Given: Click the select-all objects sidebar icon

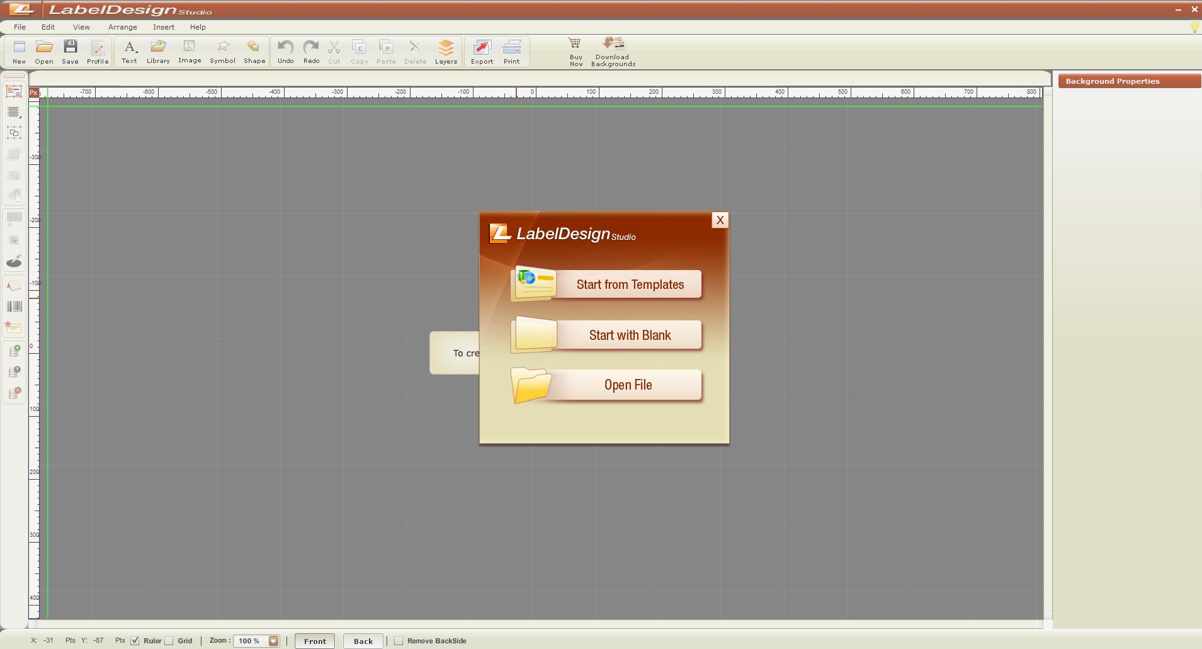Looking at the screenshot, I should [14, 91].
